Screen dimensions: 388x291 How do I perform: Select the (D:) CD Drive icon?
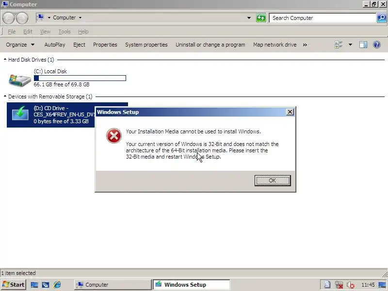20,113
